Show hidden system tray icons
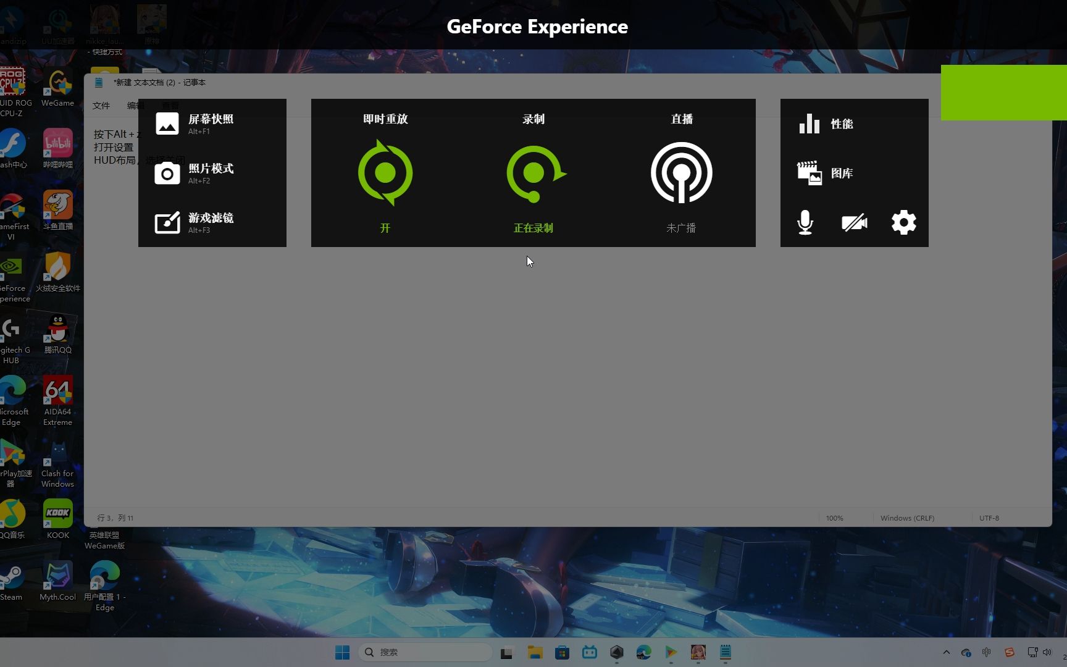Screen dimensions: 1067x667 (946, 652)
